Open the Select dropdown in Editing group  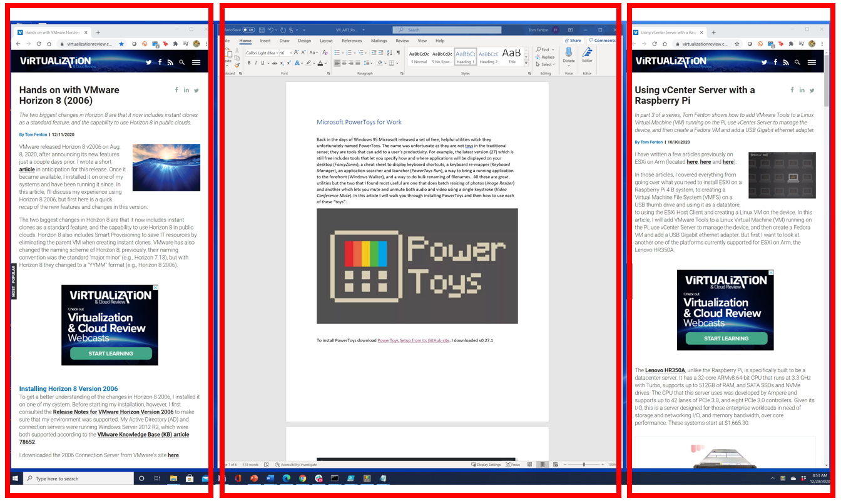[544, 64]
